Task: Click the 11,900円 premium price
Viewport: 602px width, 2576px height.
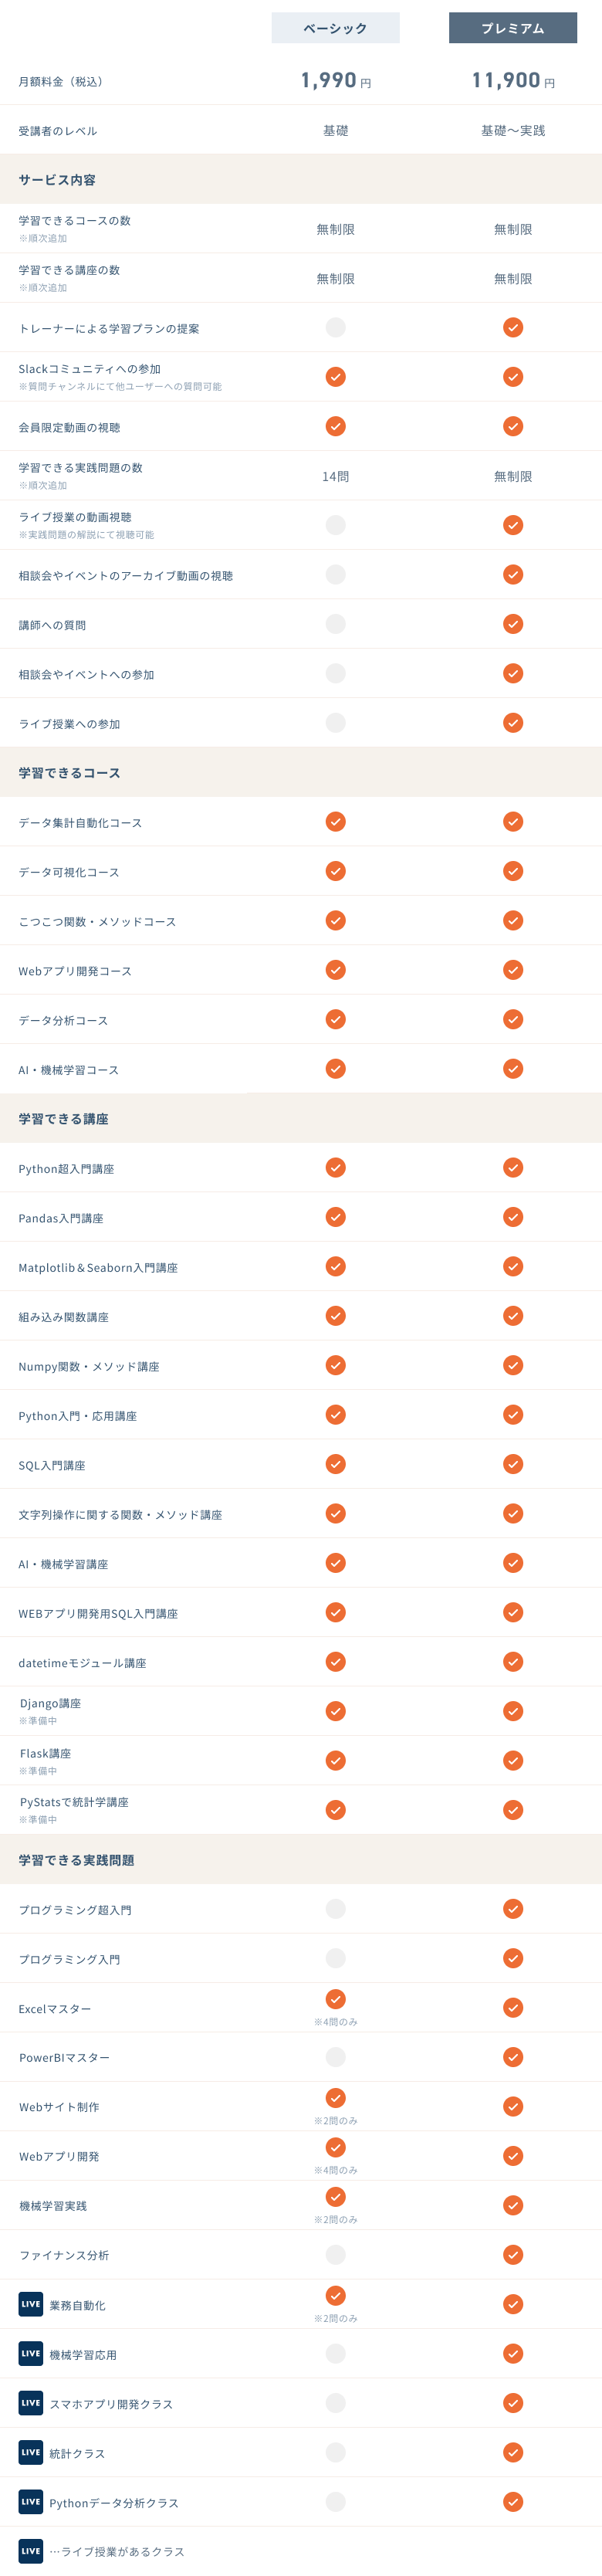Action: click(x=513, y=80)
